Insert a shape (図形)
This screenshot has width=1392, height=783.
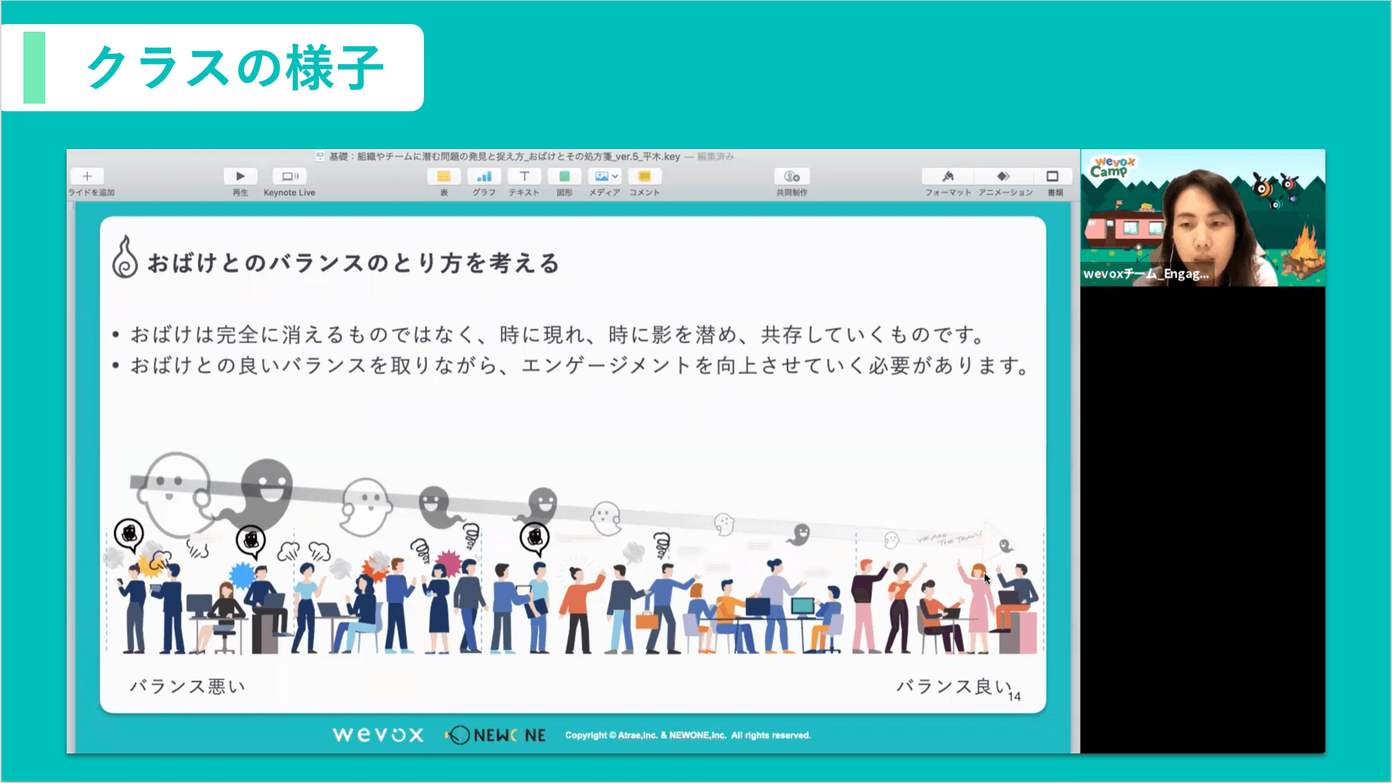(x=564, y=177)
